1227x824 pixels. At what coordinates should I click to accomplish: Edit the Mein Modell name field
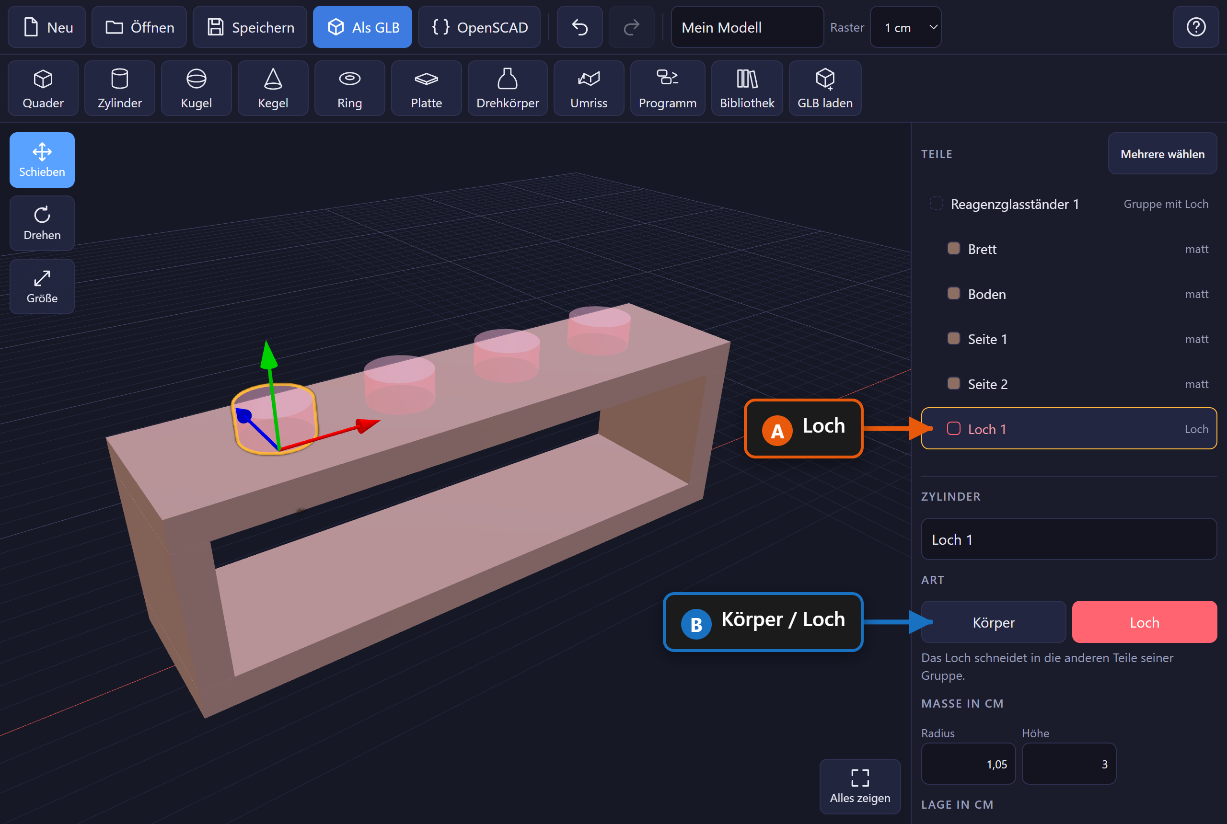click(747, 27)
